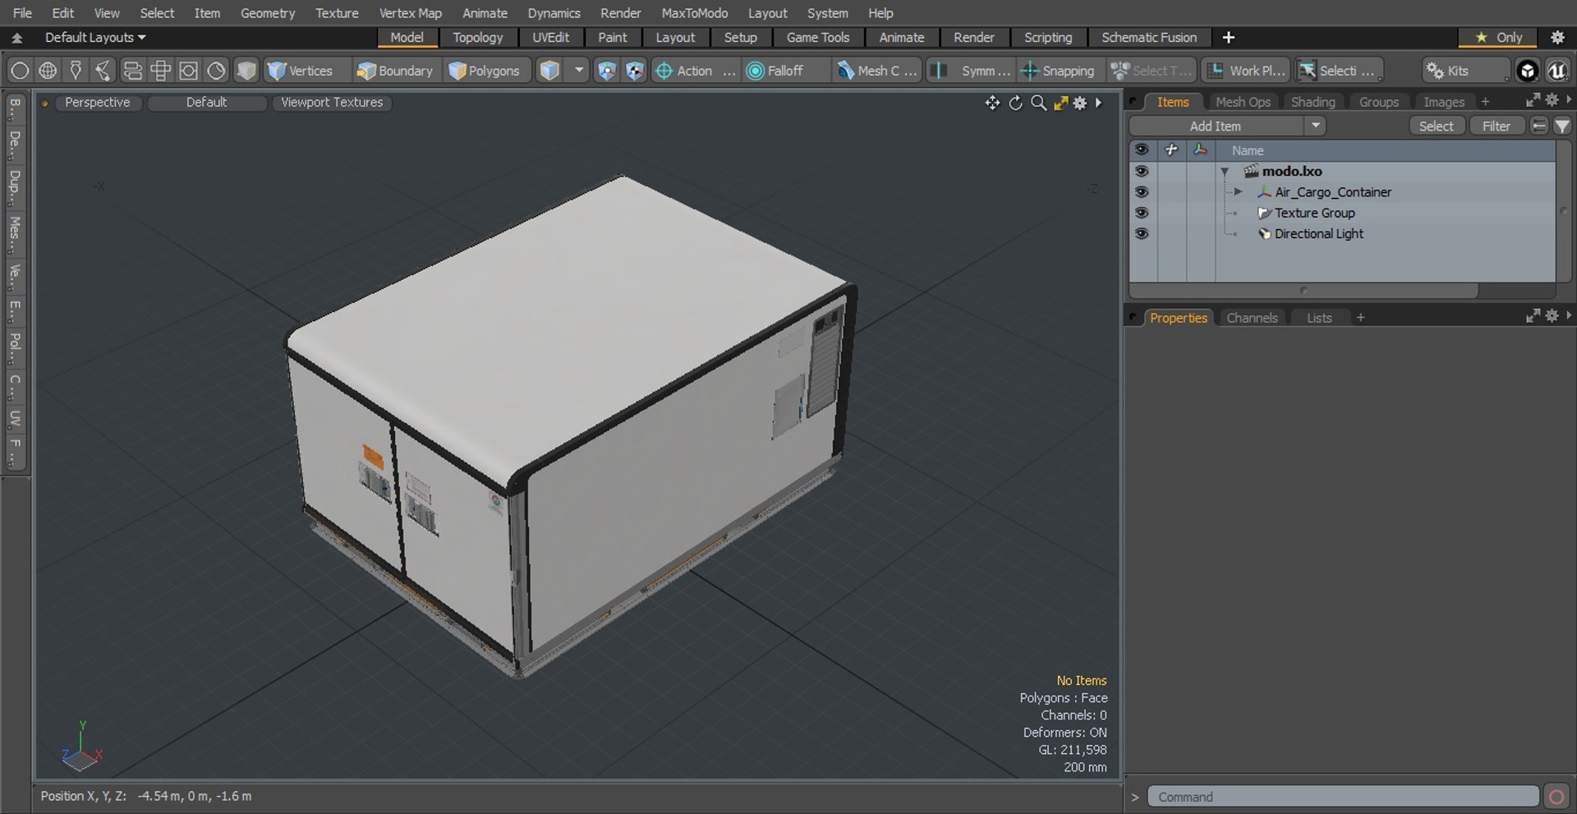Open the MaxToModo menu
1577x814 pixels.
click(694, 13)
